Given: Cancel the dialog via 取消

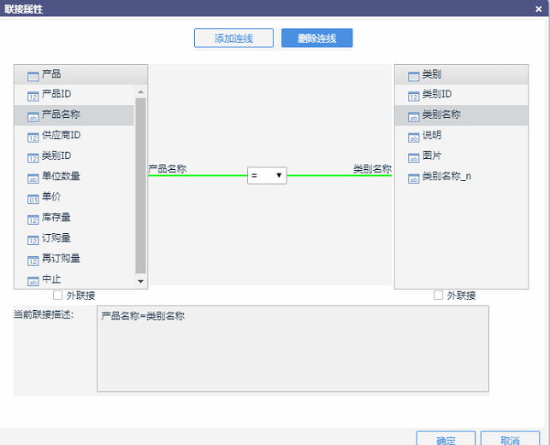Looking at the screenshot, I should pos(510,439).
